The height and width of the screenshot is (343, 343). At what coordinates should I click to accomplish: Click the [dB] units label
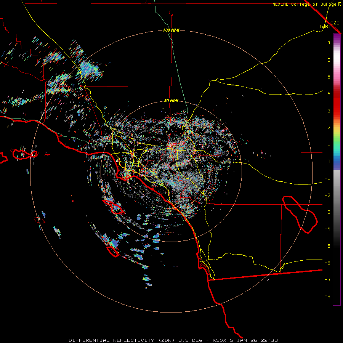click(x=325, y=27)
